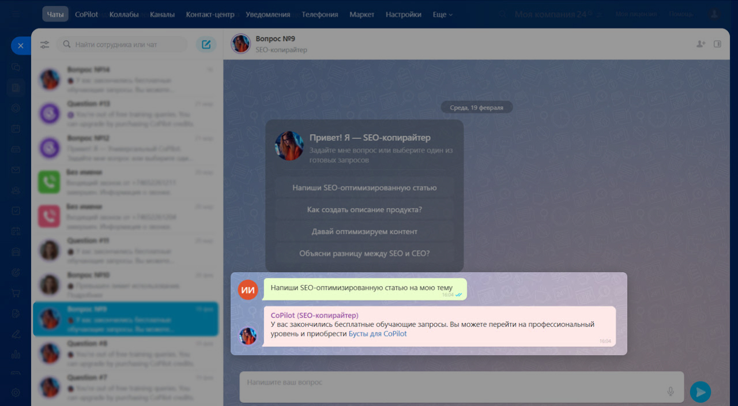
Task: Click the top bar search magnifier icon
Action: (x=504, y=14)
